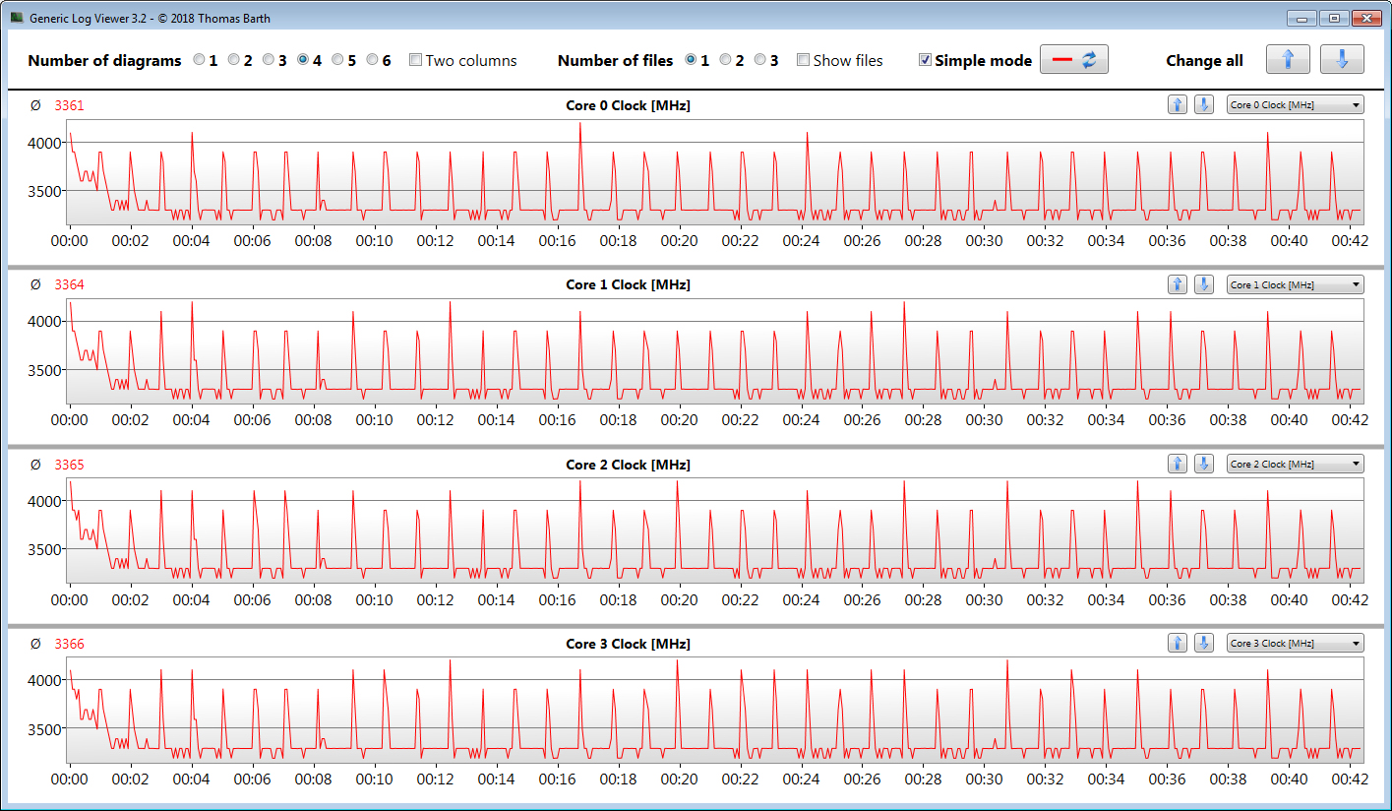
Task: Click up arrow for Core 1 Clock diagram
Action: coord(1178,284)
